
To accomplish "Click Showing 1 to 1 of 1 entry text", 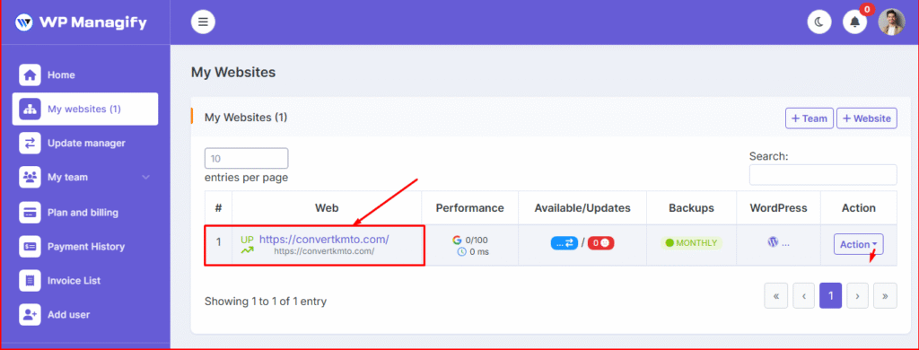I will pos(266,302).
